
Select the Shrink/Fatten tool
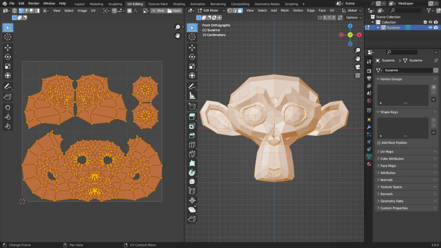point(192,200)
